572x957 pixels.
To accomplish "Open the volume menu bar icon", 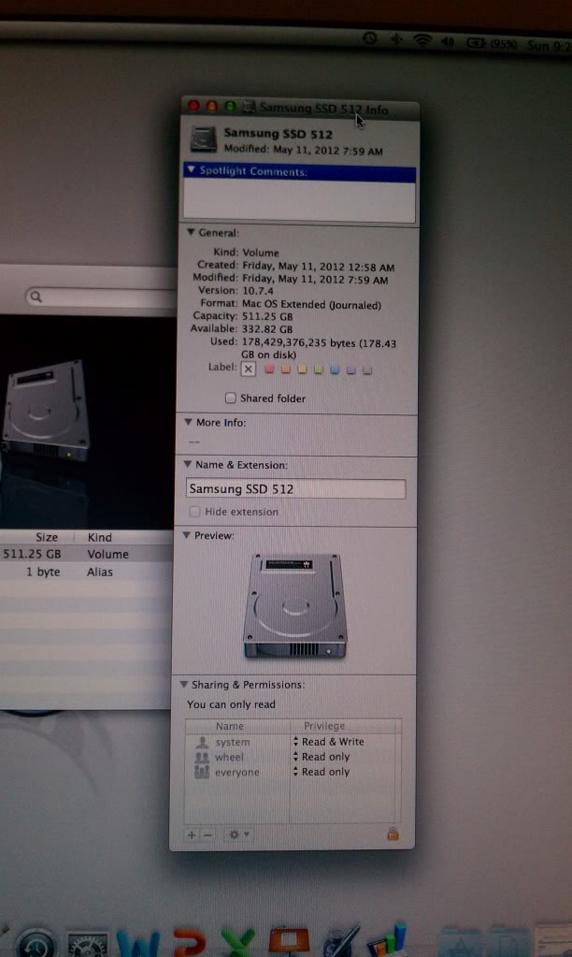I will coord(449,41).
